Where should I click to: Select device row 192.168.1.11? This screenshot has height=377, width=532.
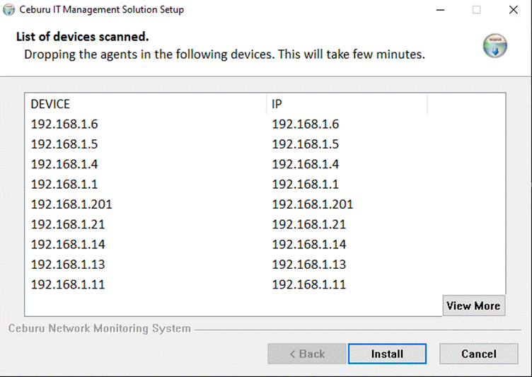tap(265, 284)
